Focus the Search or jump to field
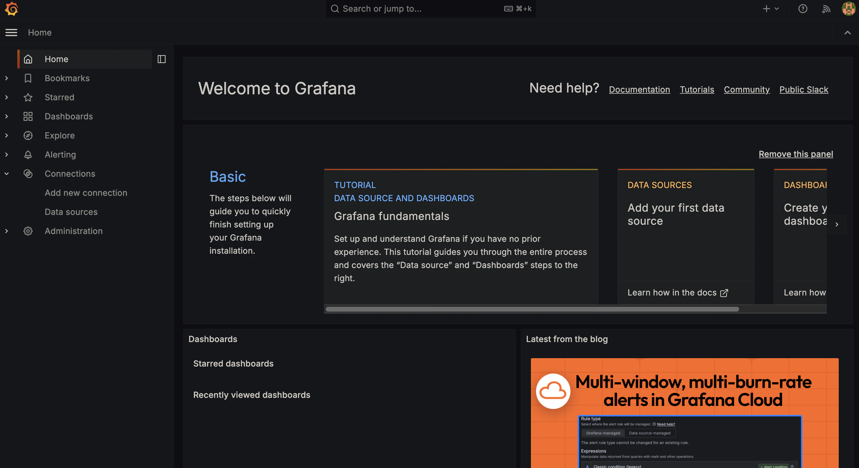The height and width of the screenshot is (468, 859). pyautogui.click(x=430, y=9)
